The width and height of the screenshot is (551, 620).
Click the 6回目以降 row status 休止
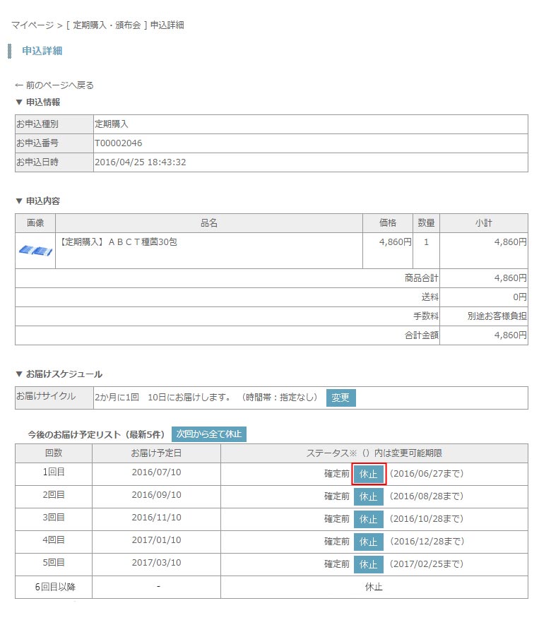tap(374, 587)
